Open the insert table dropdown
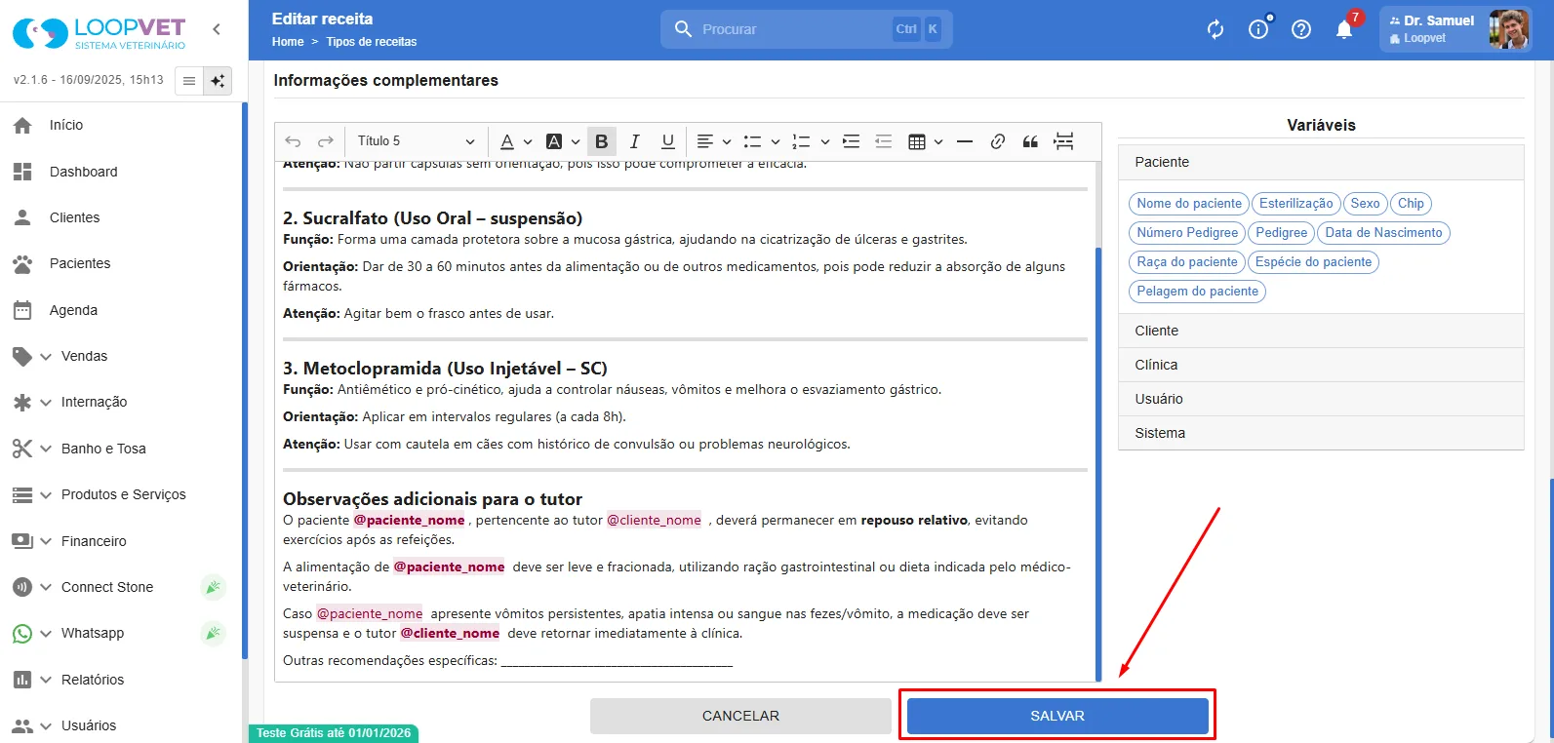The height and width of the screenshot is (743, 1554). coord(926,141)
